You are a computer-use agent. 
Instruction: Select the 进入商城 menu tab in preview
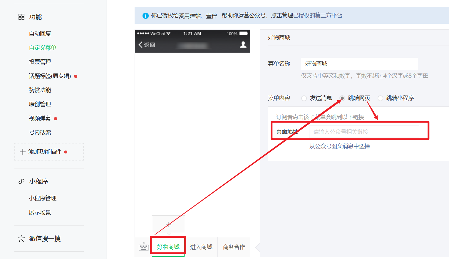[201, 247]
